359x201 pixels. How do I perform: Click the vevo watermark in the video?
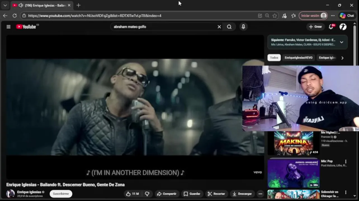point(258,172)
